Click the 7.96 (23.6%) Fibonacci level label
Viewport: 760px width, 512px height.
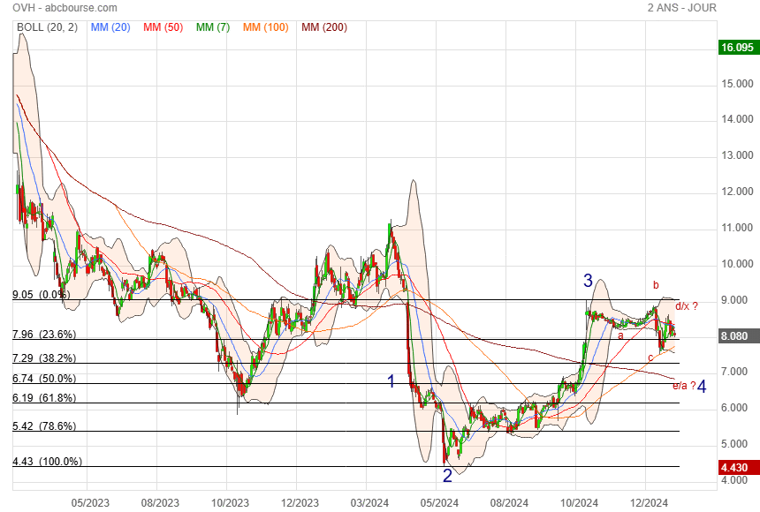[x=44, y=335]
